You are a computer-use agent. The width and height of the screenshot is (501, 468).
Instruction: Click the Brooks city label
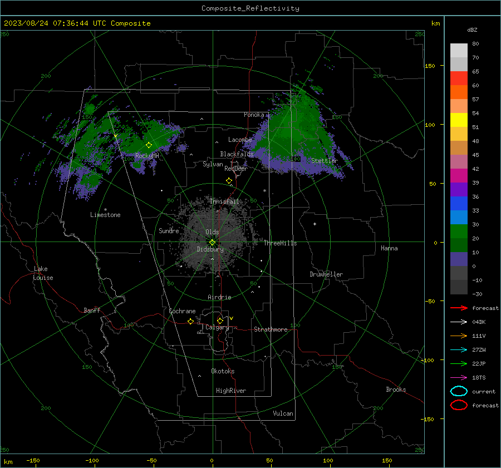click(x=396, y=390)
